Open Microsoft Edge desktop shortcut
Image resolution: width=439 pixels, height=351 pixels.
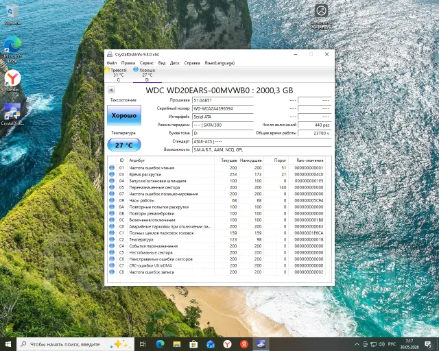(x=12, y=50)
